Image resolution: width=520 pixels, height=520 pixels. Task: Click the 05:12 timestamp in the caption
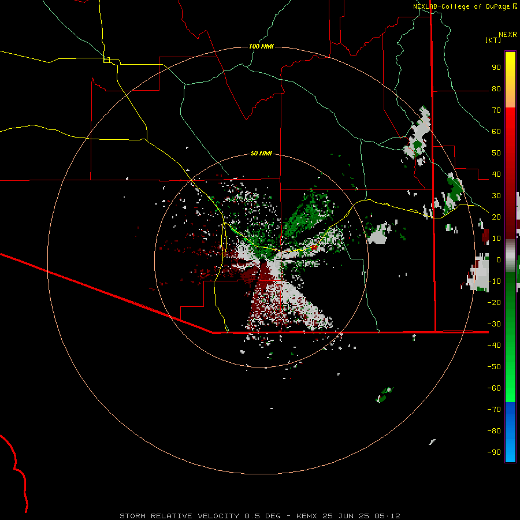(387, 516)
